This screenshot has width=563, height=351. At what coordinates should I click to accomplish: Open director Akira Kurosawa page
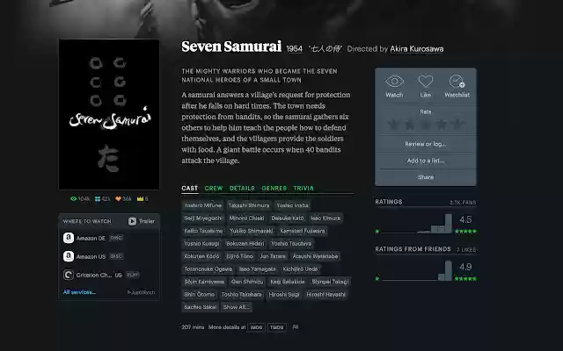click(416, 49)
